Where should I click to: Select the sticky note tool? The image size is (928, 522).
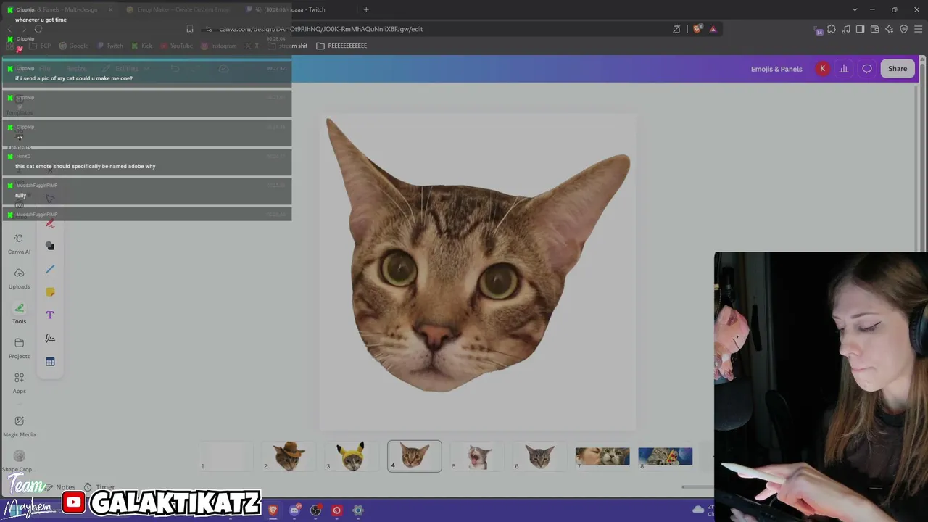tap(50, 292)
